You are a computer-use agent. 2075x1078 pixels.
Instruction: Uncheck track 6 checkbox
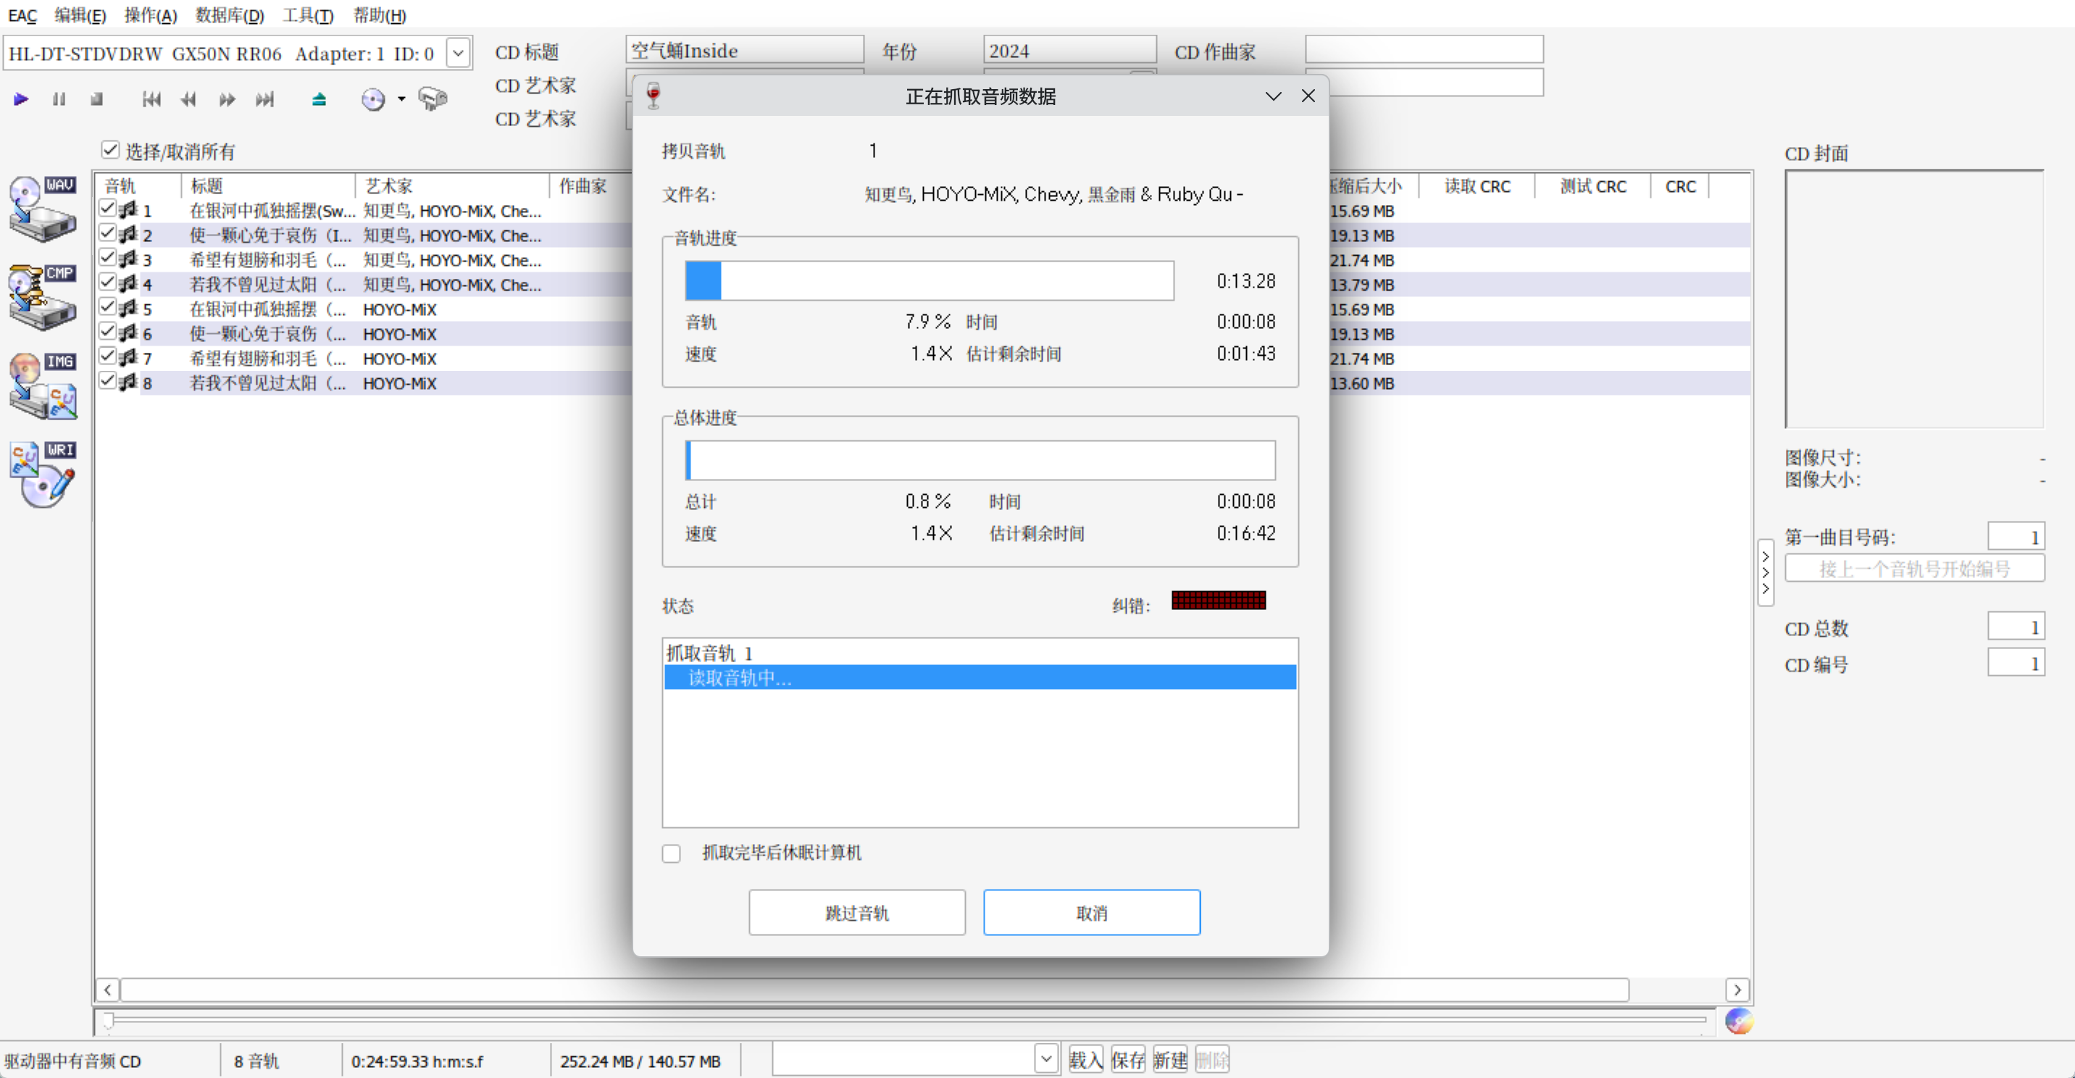click(x=107, y=332)
